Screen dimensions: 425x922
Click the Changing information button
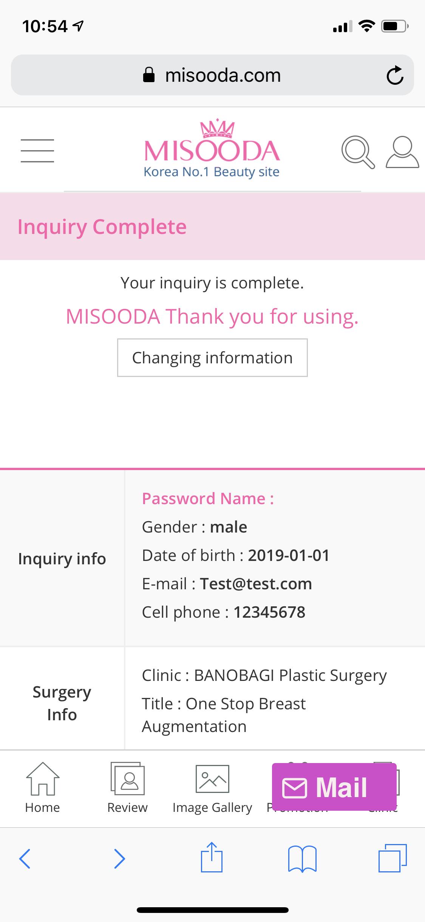coord(212,358)
